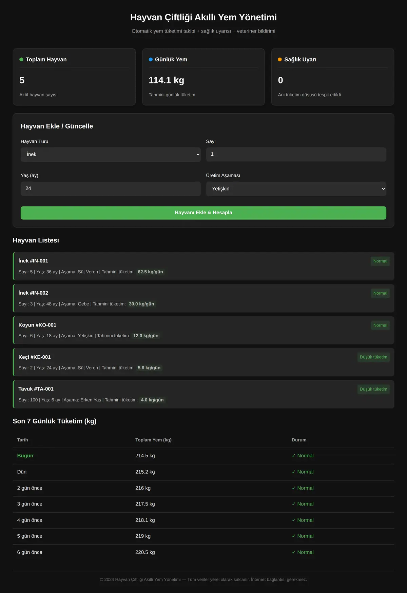407x593 pixels.
Task: Select the Bugün row date cell
Action: (x=25, y=456)
